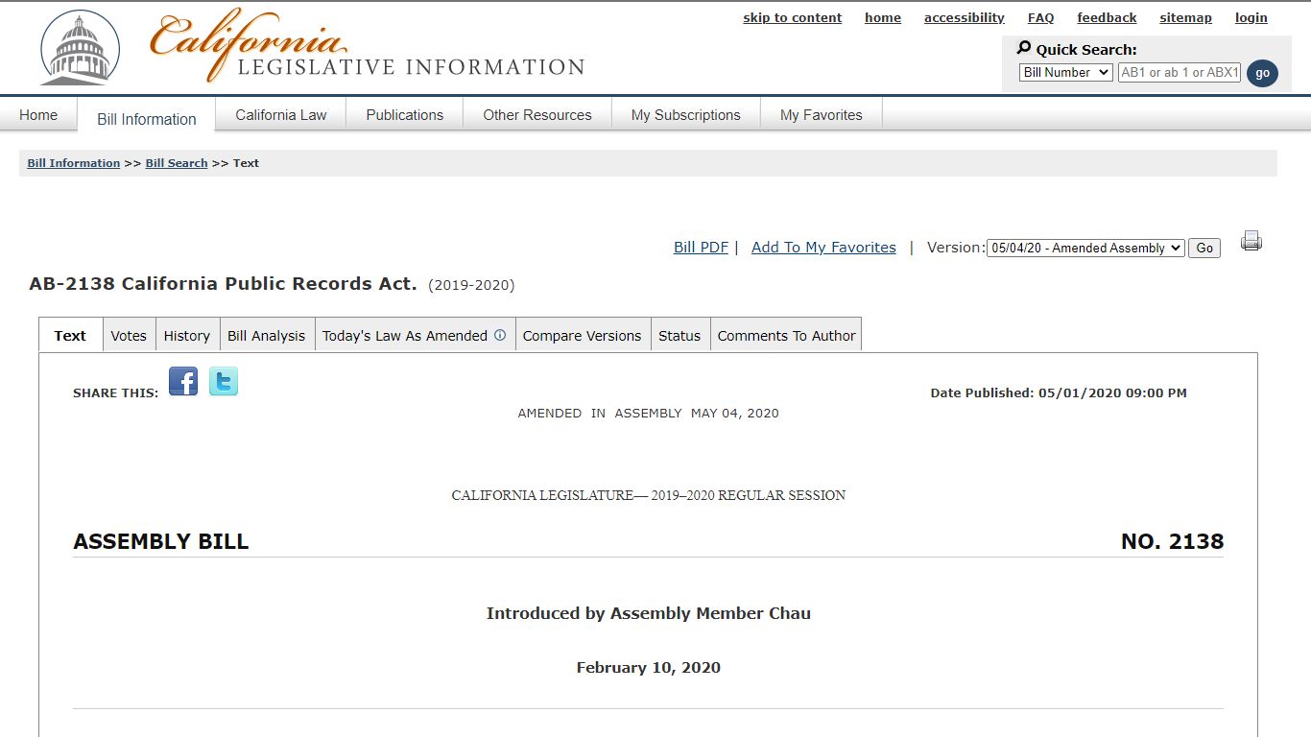Screen dimensions: 1311x737
Task: Open the California Law navigation tab
Action: coord(281,115)
